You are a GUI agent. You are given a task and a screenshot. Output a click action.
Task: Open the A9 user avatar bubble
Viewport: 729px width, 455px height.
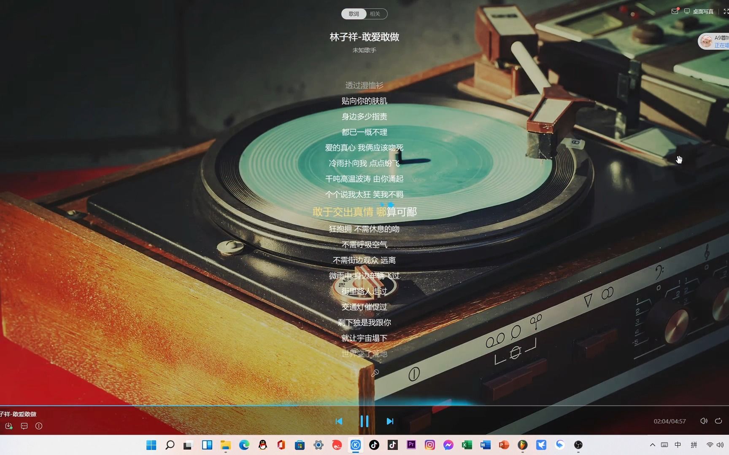714,41
